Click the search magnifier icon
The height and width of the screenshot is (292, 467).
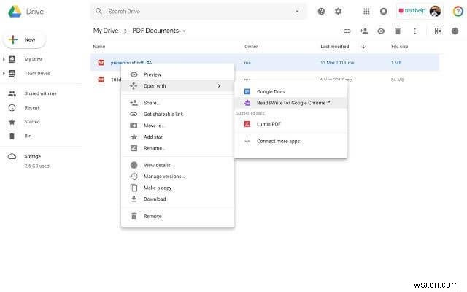click(99, 12)
